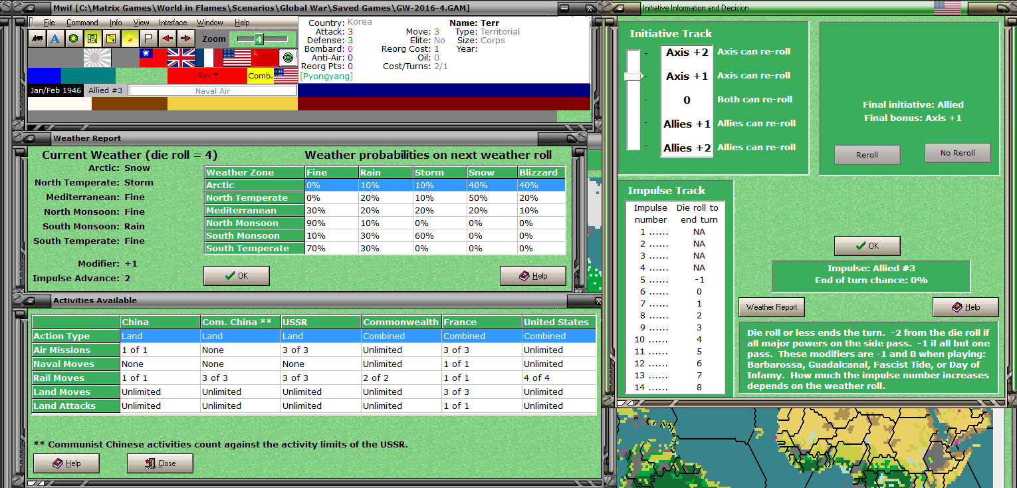This screenshot has width=1017, height=488.
Task: Select the Axis +1 initiative track cell
Action: pos(687,76)
